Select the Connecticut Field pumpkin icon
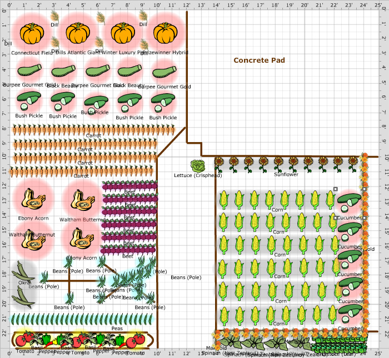Screen dimensions: 389x358 pos(32,33)
